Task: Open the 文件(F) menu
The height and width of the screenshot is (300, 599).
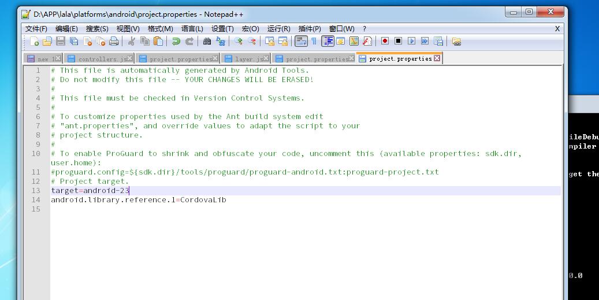Action: (x=36, y=29)
